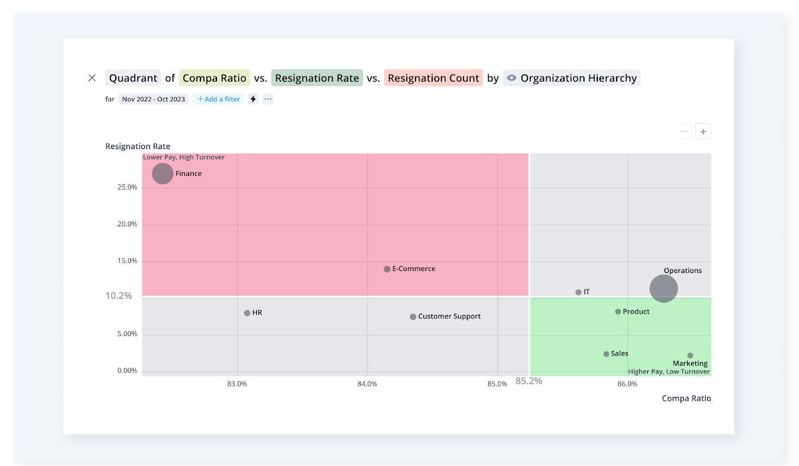Select the Customer Support data point
The width and height of the screenshot is (799, 466).
pyautogui.click(x=413, y=317)
